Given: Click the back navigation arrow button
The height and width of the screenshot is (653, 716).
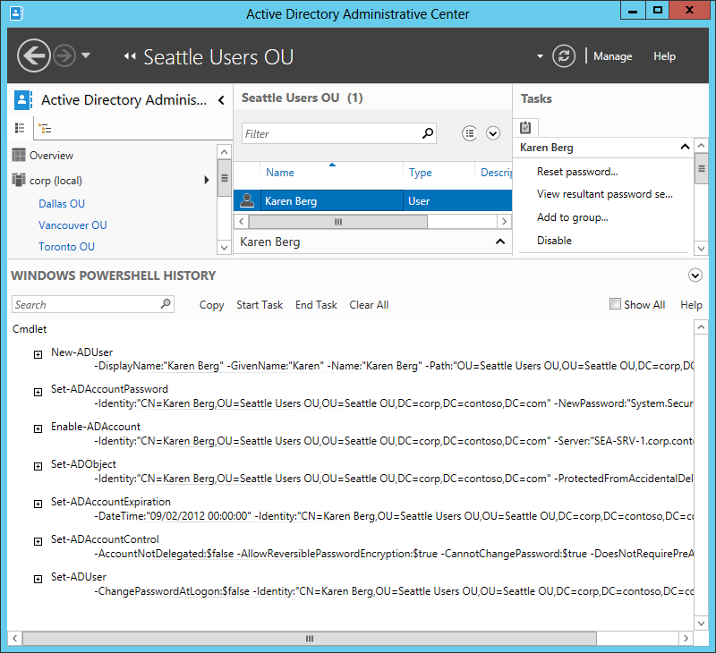Looking at the screenshot, I should (33, 56).
